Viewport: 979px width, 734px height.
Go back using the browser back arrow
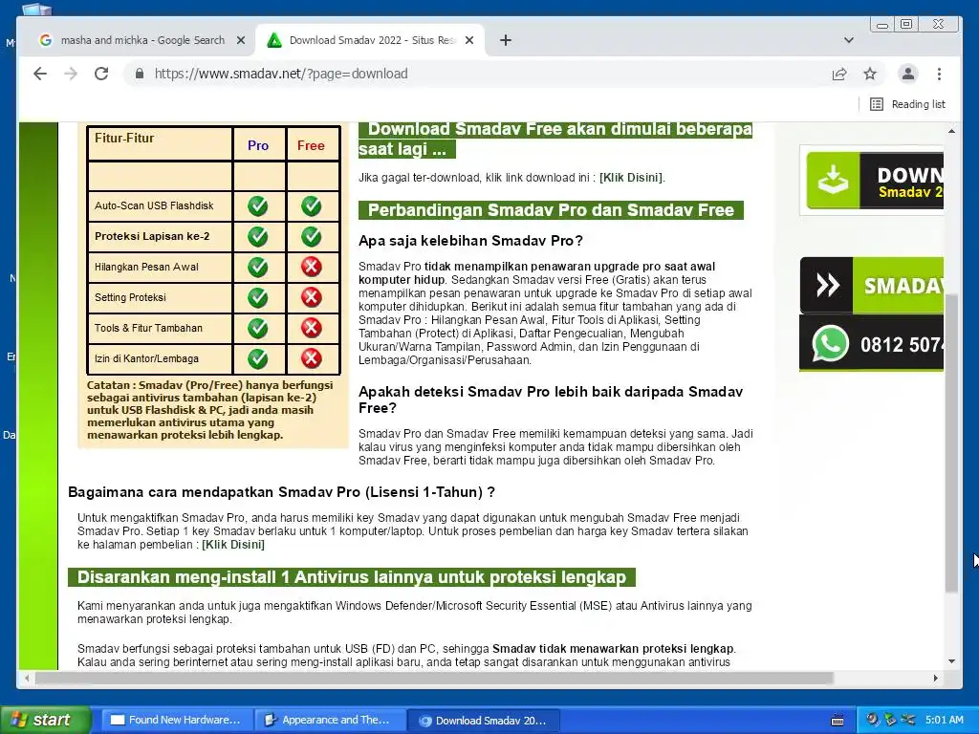[x=40, y=74]
